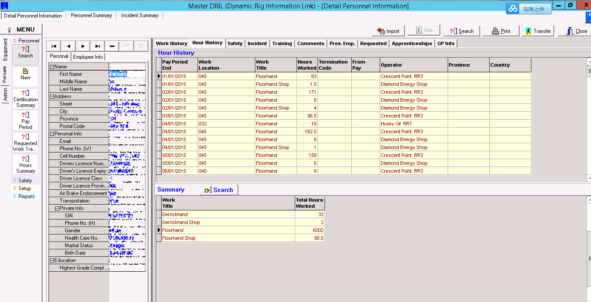The height and width of the screenshot is (302, 591).
Task: Collapse the Education group
Action: pos(52,260)
